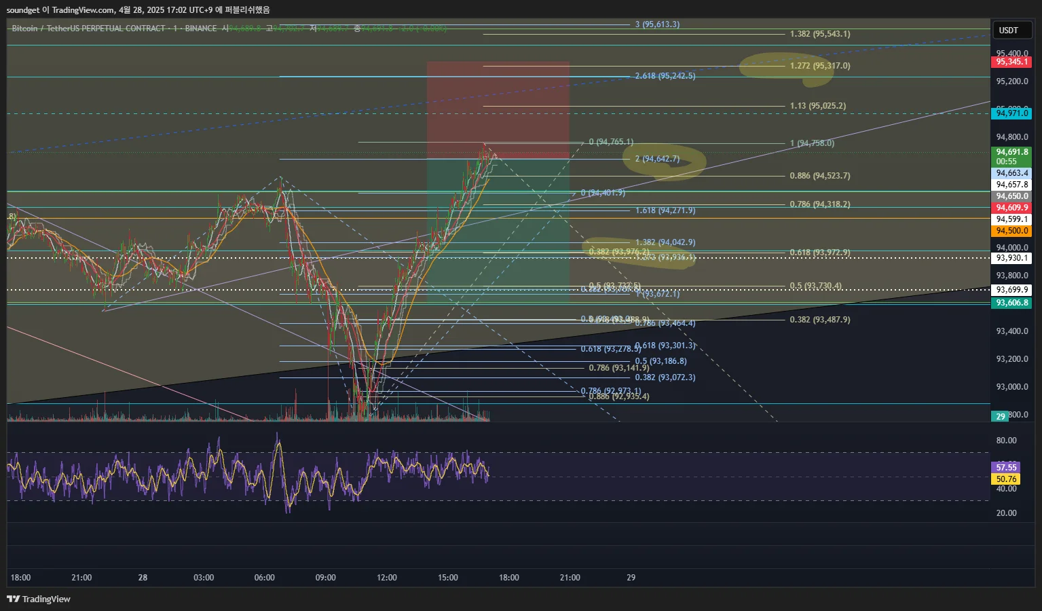Select the 94,599.1 price axis tag
Image resolution: width=1042 pixels, height=611 pixels.
pos(1011,219)
